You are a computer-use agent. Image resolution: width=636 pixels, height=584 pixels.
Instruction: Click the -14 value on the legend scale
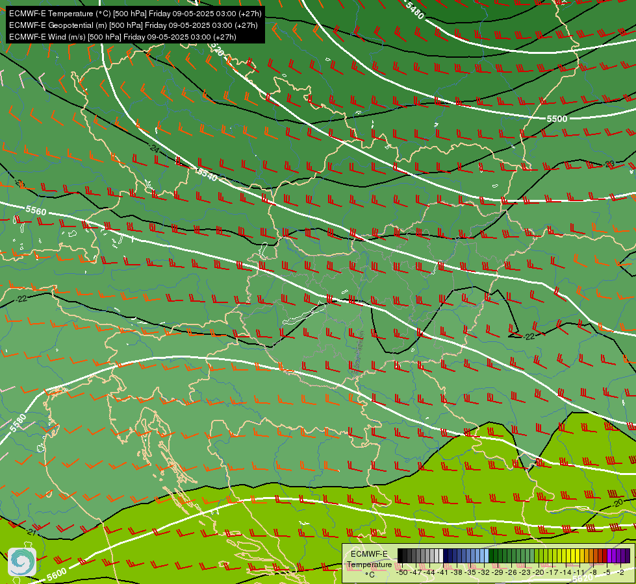coord(566,573)
